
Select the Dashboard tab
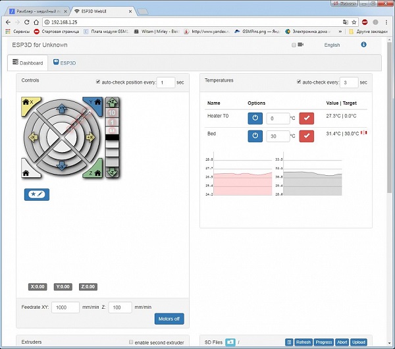[x=28, y=63]
